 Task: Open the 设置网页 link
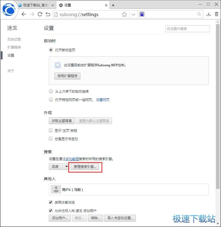tap(103, 100)
